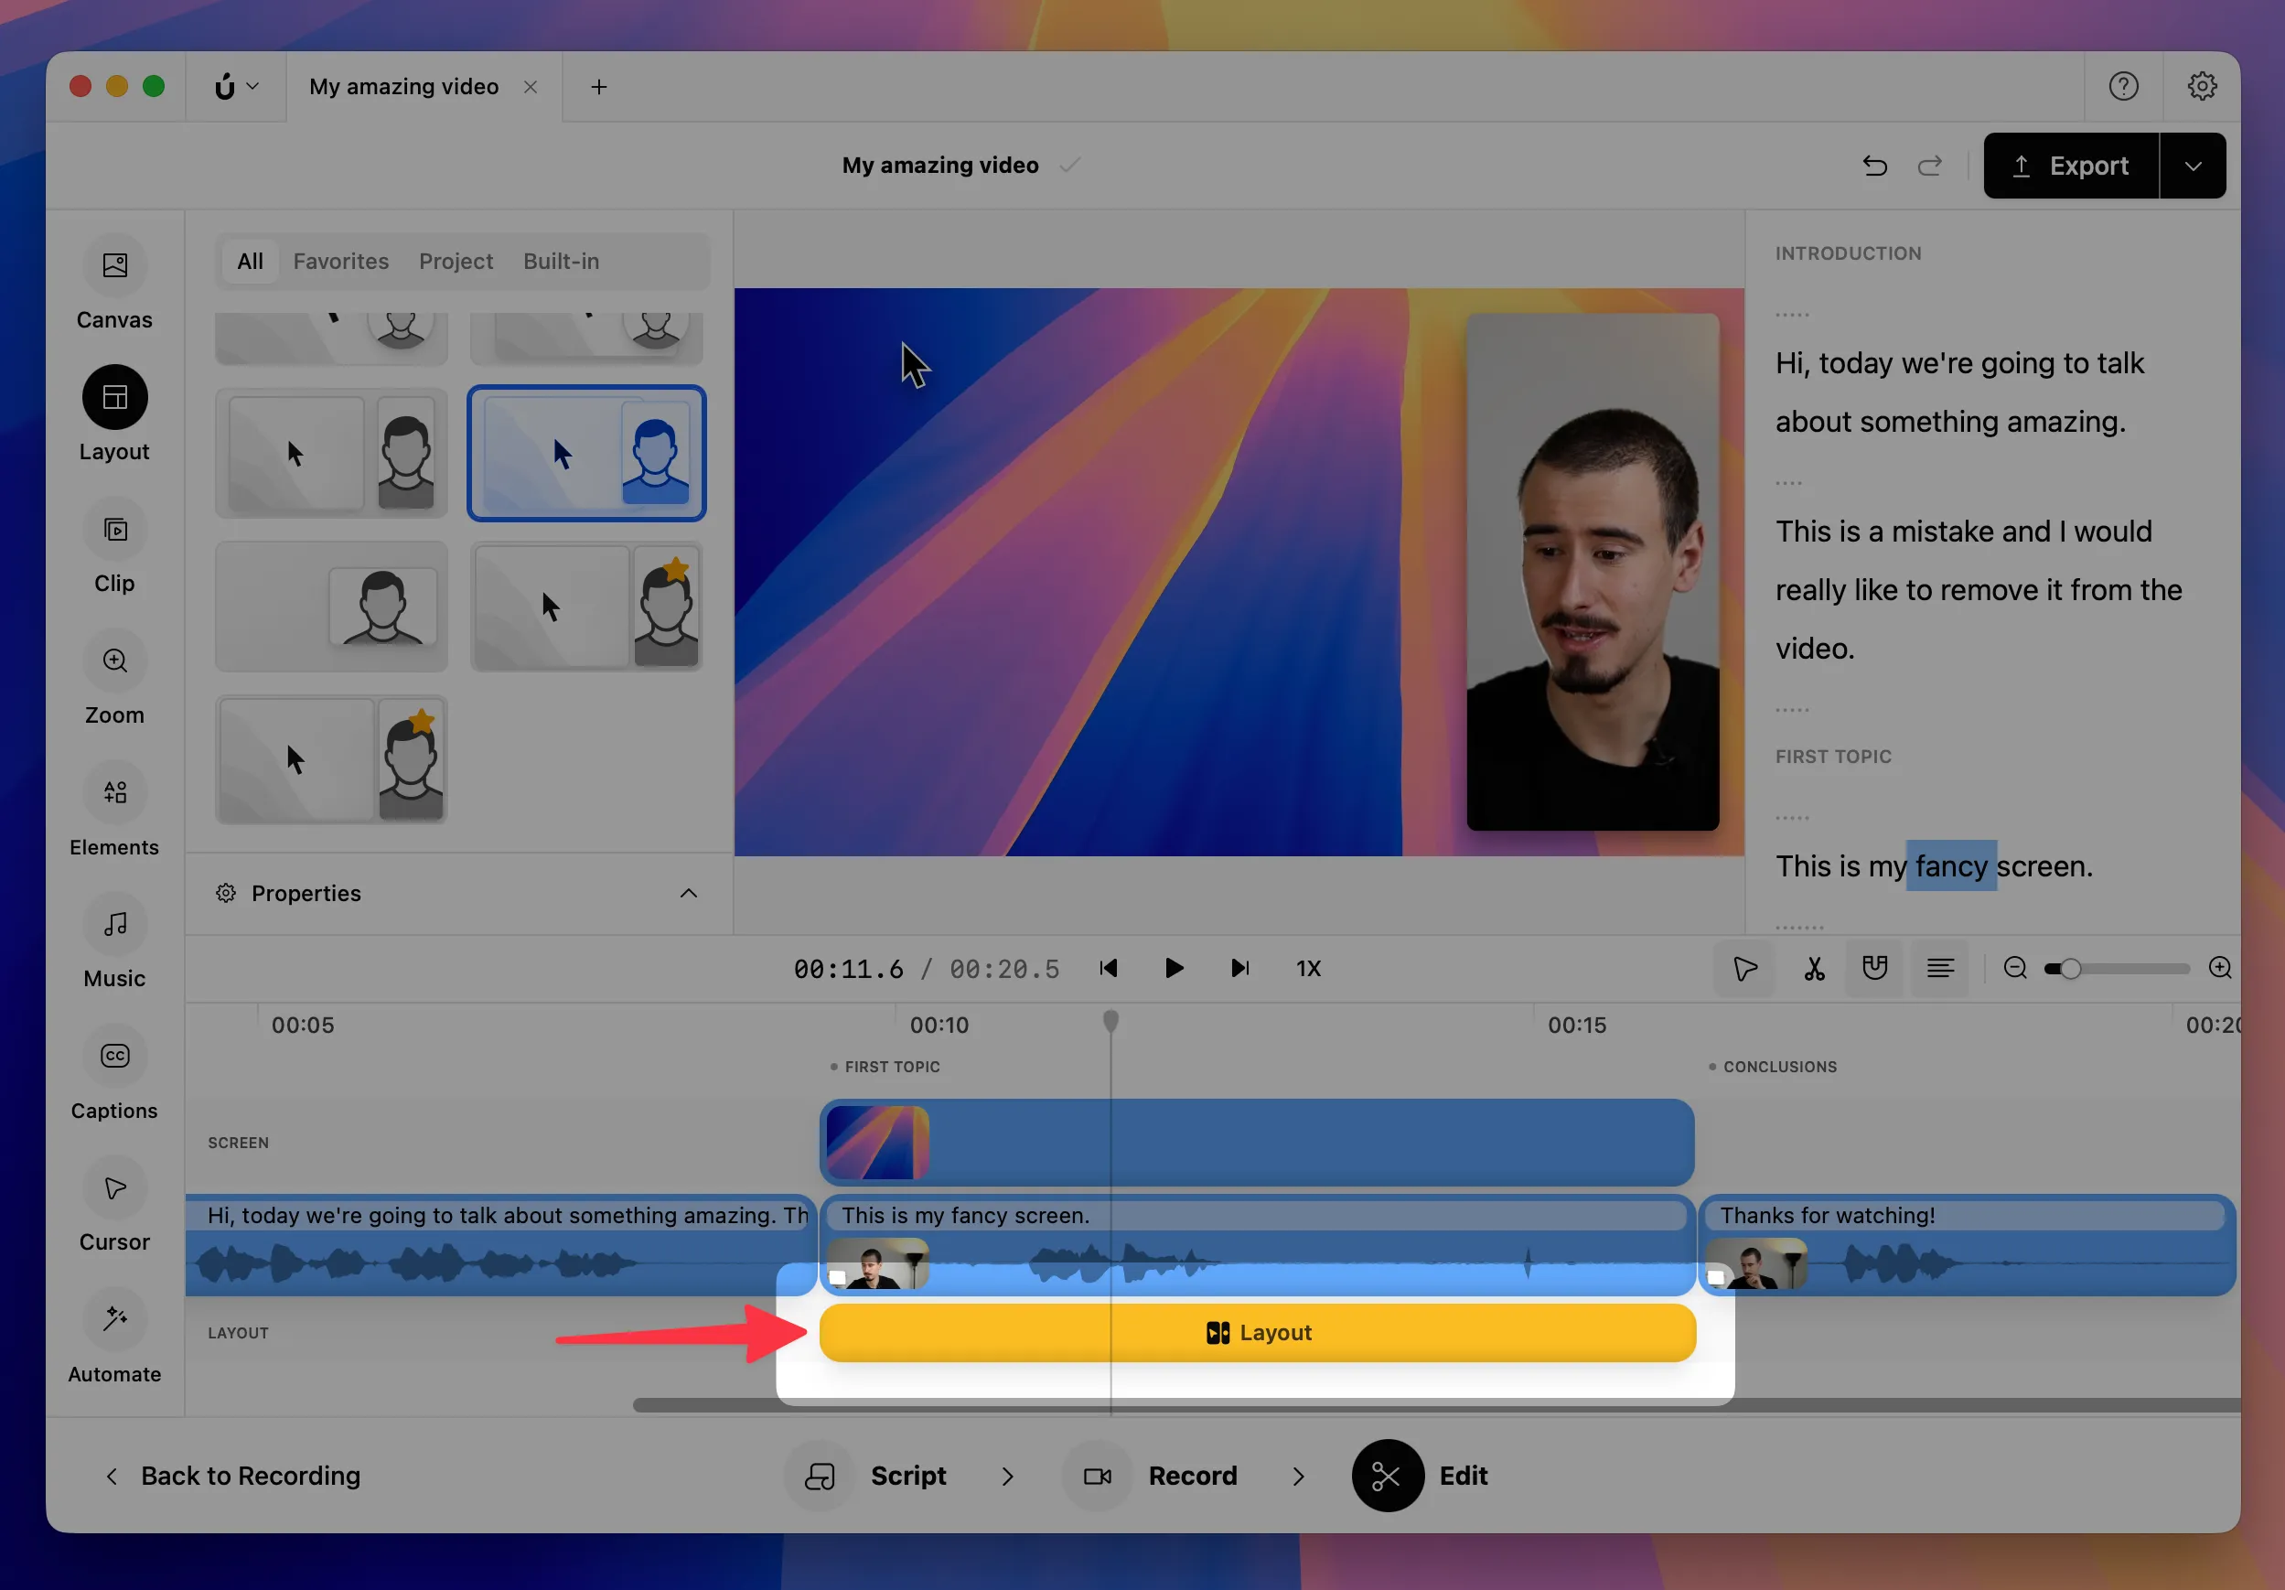The width and height of the screenshot is (2285, 1590).
Task: Click the timeline playhead marker
Action: [1110, 1020]
